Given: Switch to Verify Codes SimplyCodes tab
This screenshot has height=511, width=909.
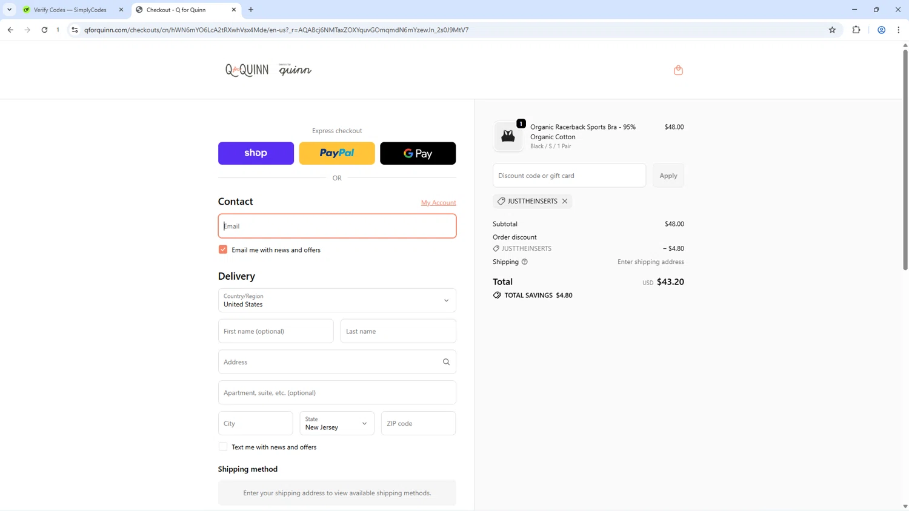Looking at the screenshot, I should click(x=70, y=10).
